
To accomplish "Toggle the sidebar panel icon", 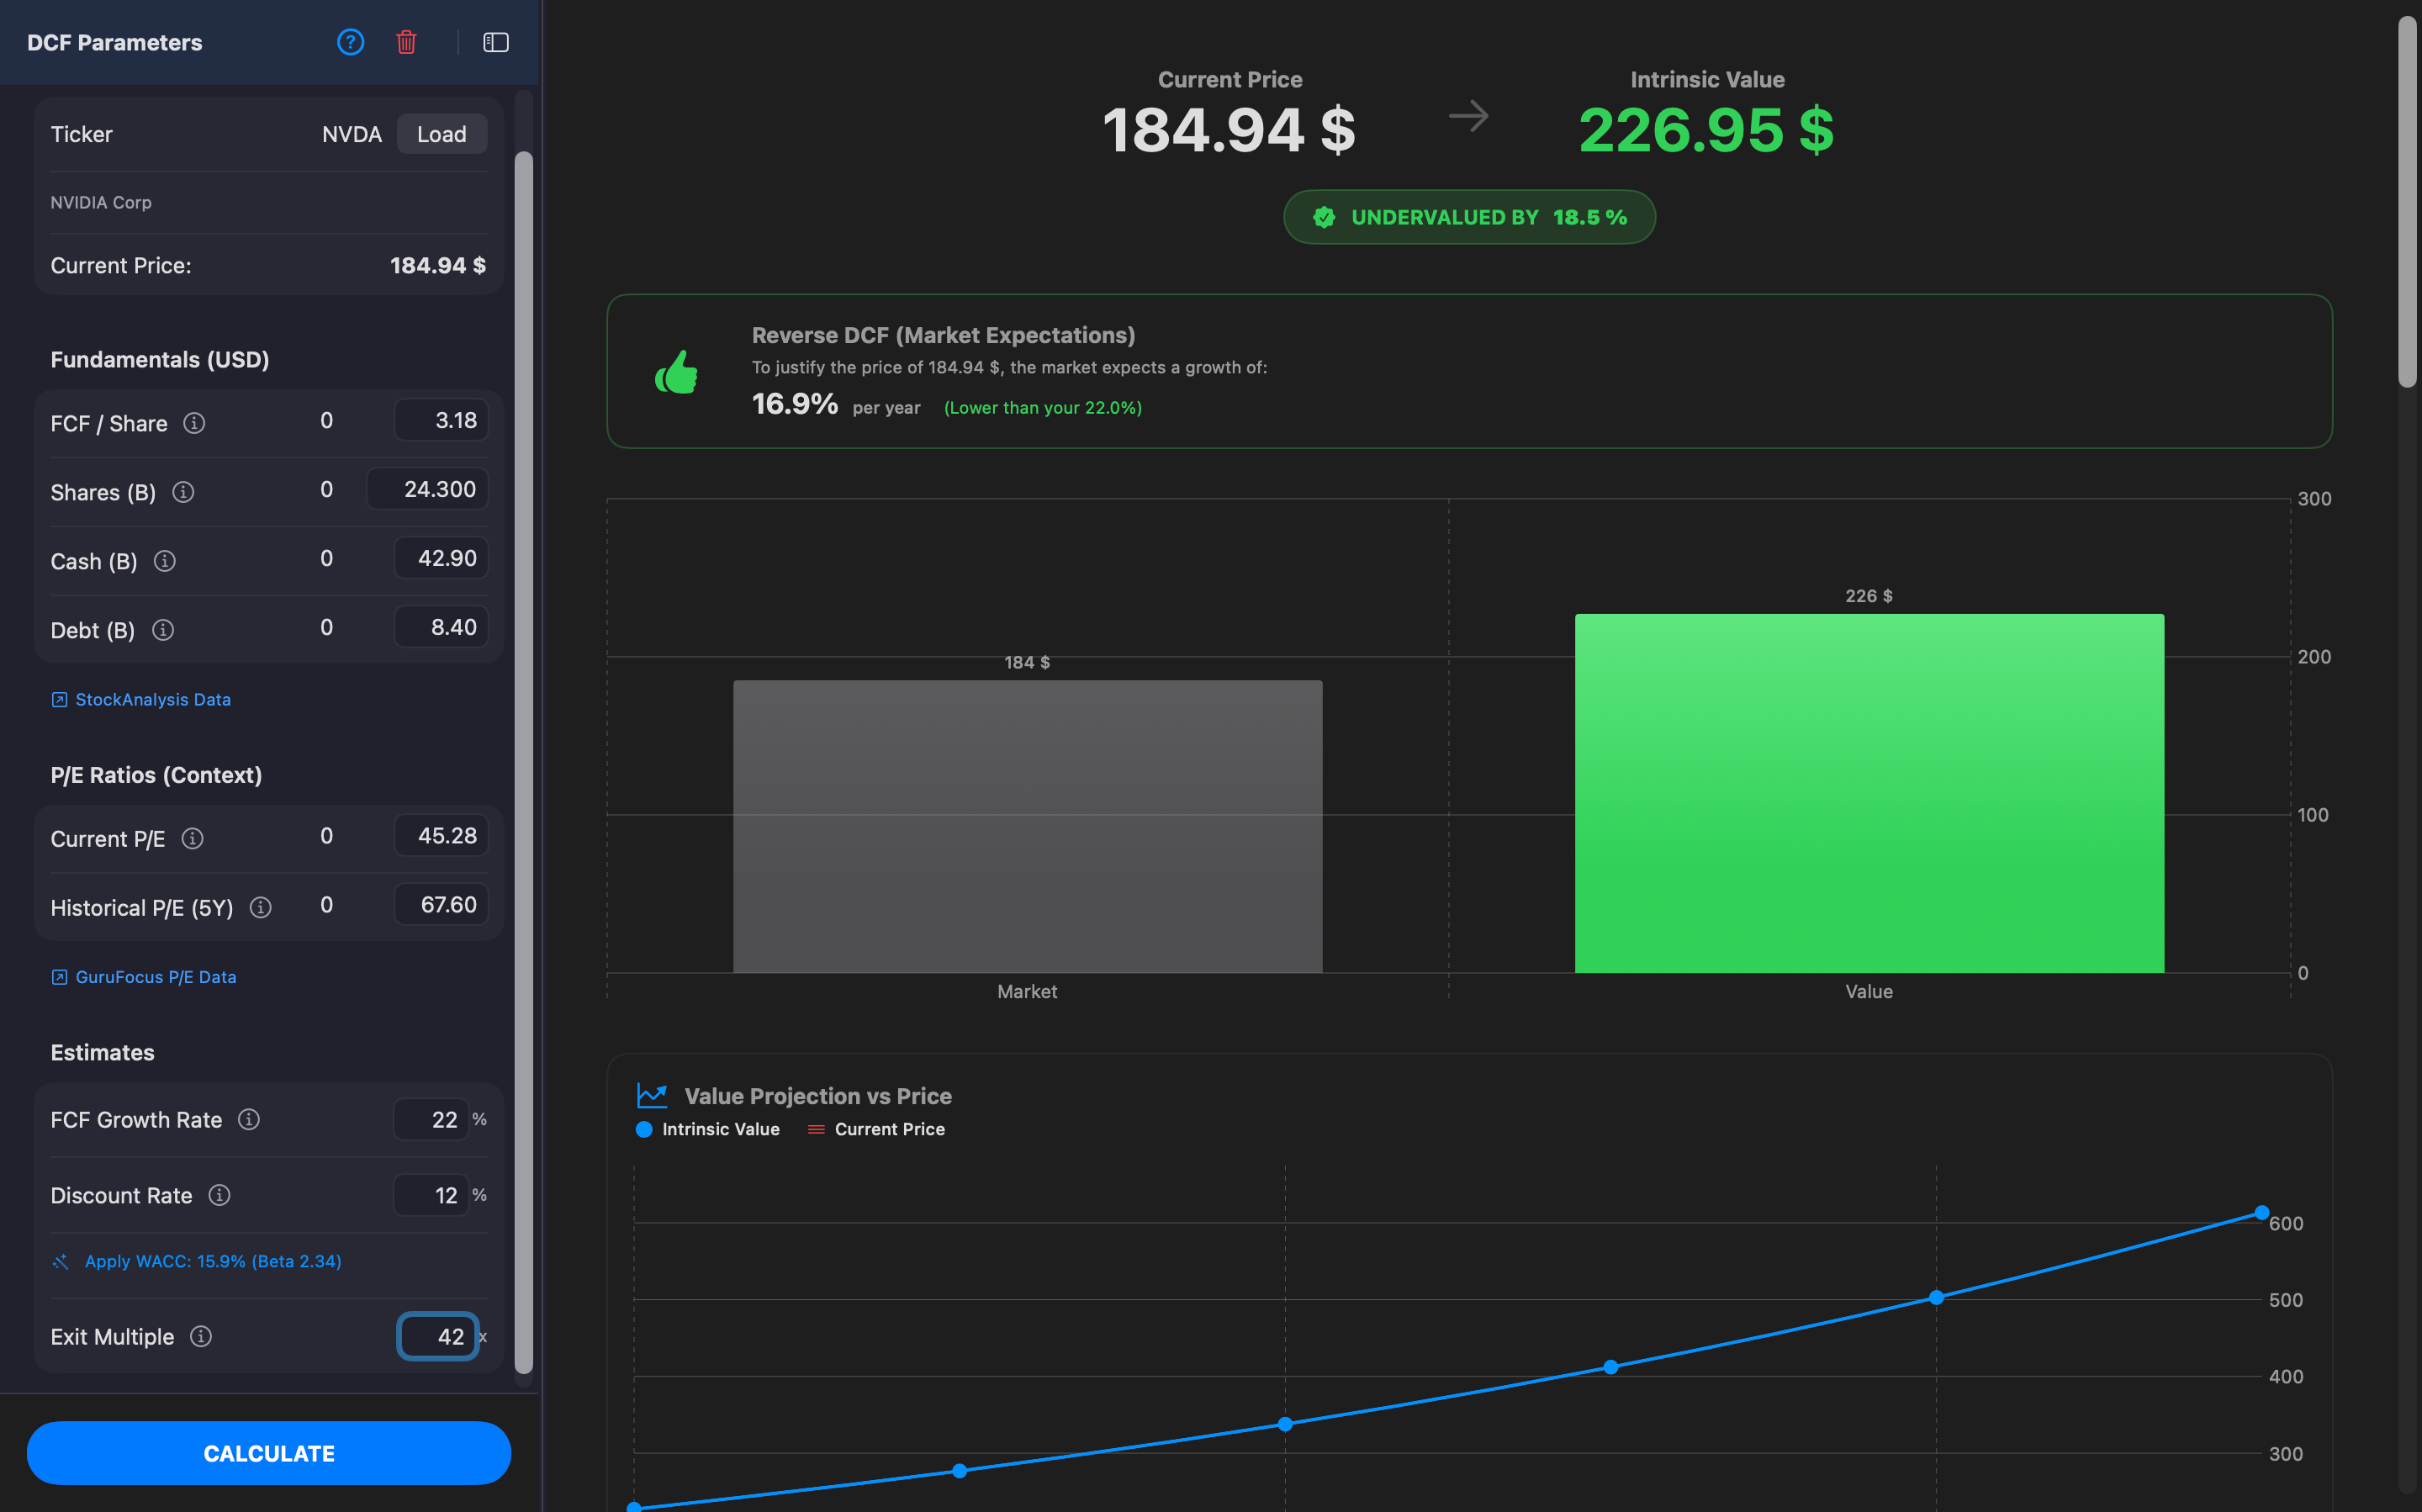I will [x=496, y=42].
